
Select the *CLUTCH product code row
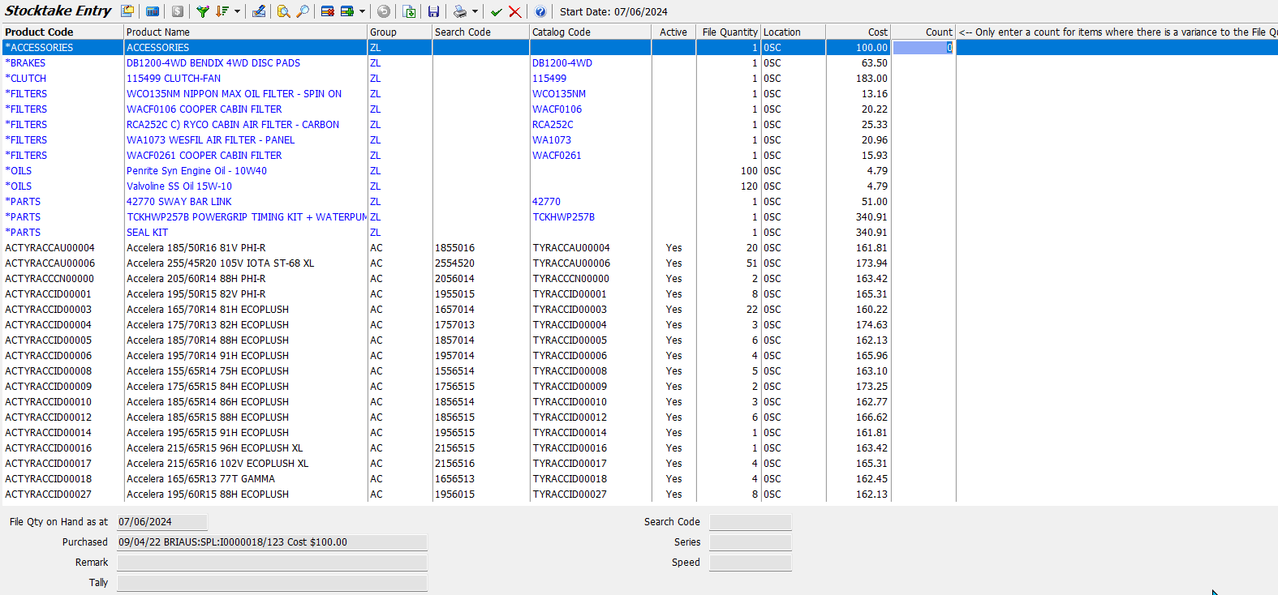26,79
